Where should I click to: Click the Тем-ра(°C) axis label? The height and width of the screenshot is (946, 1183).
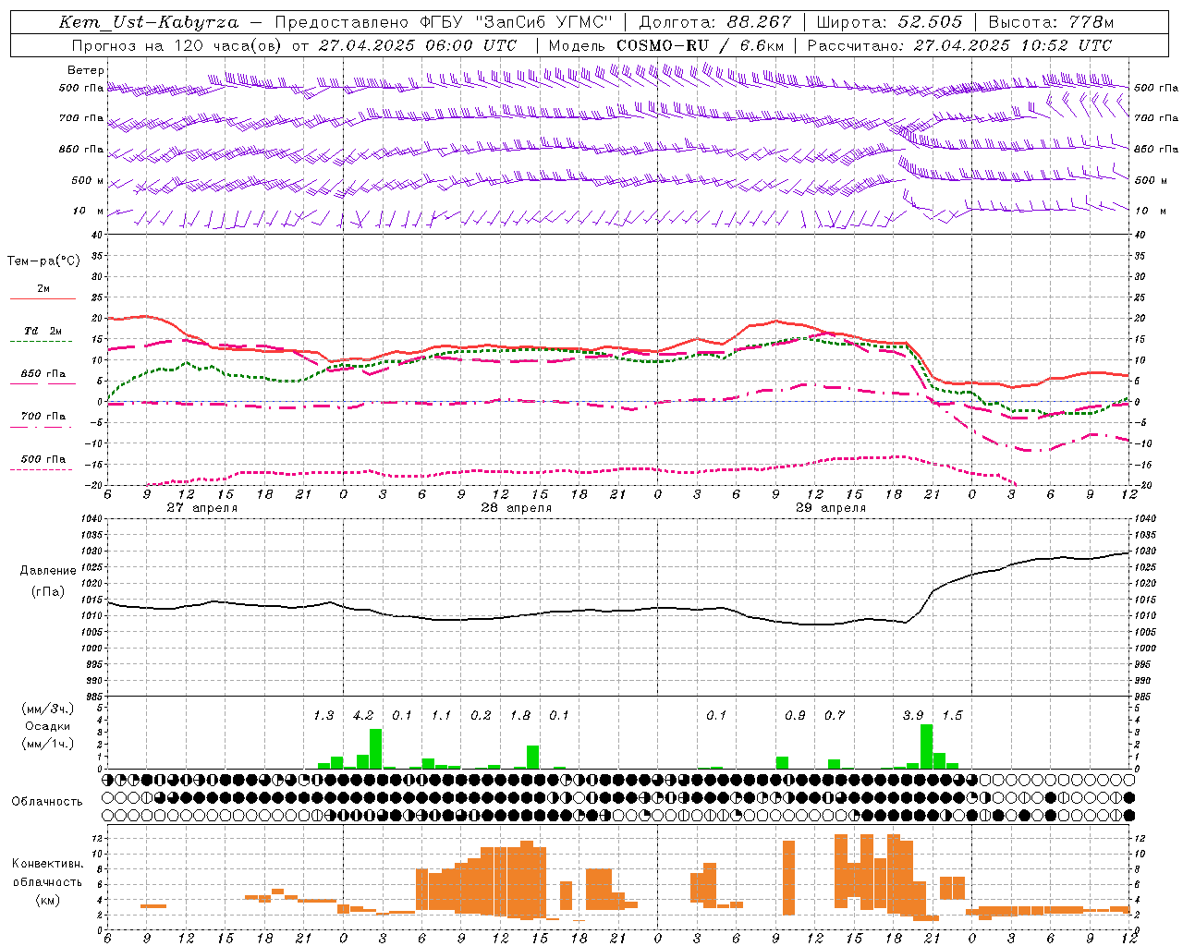(x=43, y=261)
